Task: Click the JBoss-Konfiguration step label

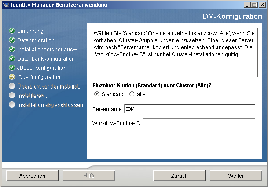Action: pyautogui.click(x=41, y=68)
